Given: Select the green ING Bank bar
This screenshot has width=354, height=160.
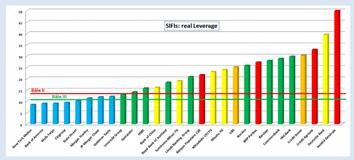Looking at the screenshot, I should coord(292,90).
